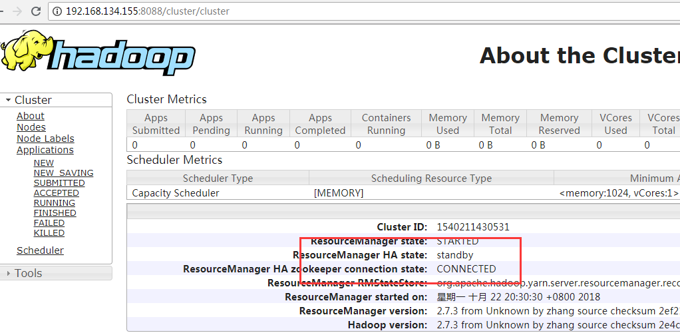Click the standby HA state value
Screen dimensions: 680x335
455,254
